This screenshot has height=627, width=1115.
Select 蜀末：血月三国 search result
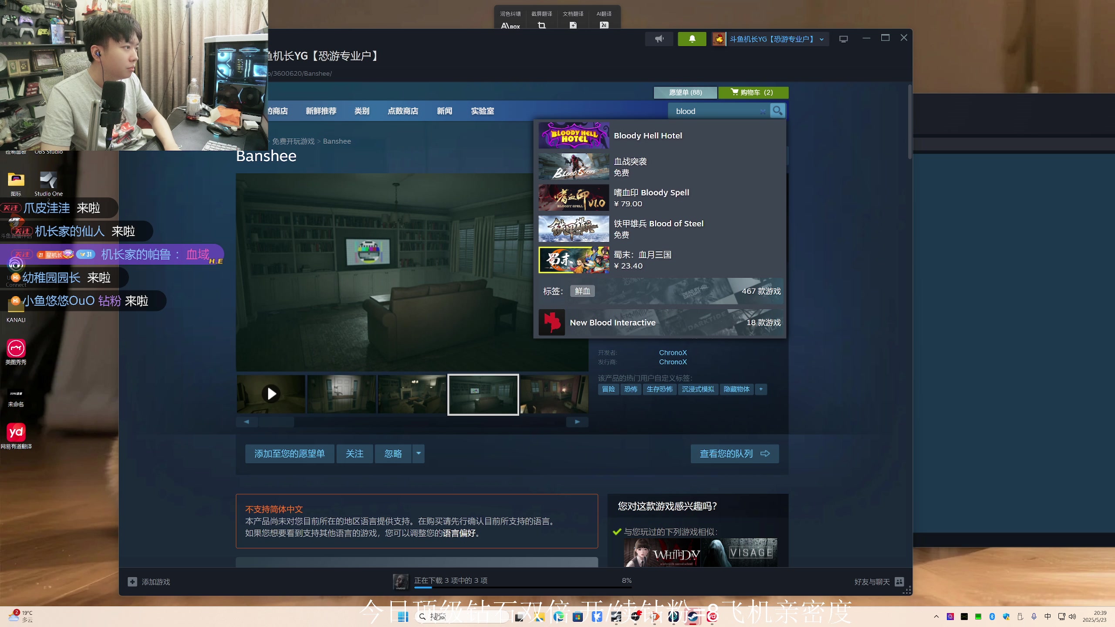tap(660, 260)
